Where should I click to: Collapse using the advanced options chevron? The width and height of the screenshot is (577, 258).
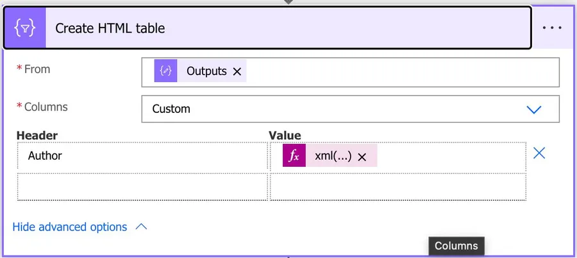click(142, 227)
